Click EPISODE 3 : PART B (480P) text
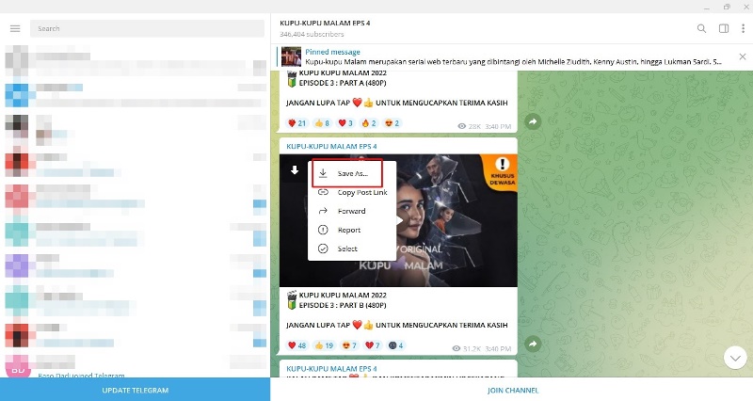Image resolution: width=753 pixels, height=401 pixels. tap(343, 305)
